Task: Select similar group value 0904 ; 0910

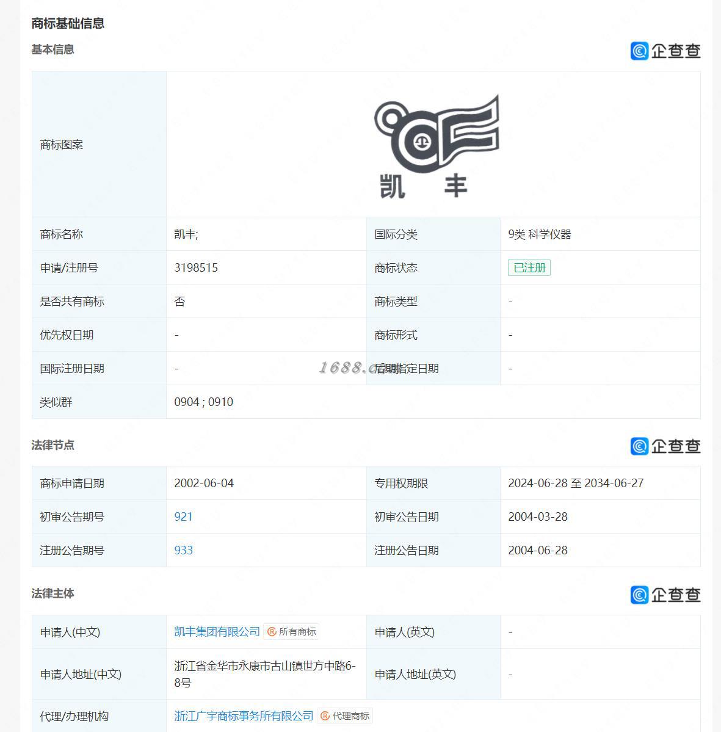Action: pyautogui.click(x=203, y=402)
